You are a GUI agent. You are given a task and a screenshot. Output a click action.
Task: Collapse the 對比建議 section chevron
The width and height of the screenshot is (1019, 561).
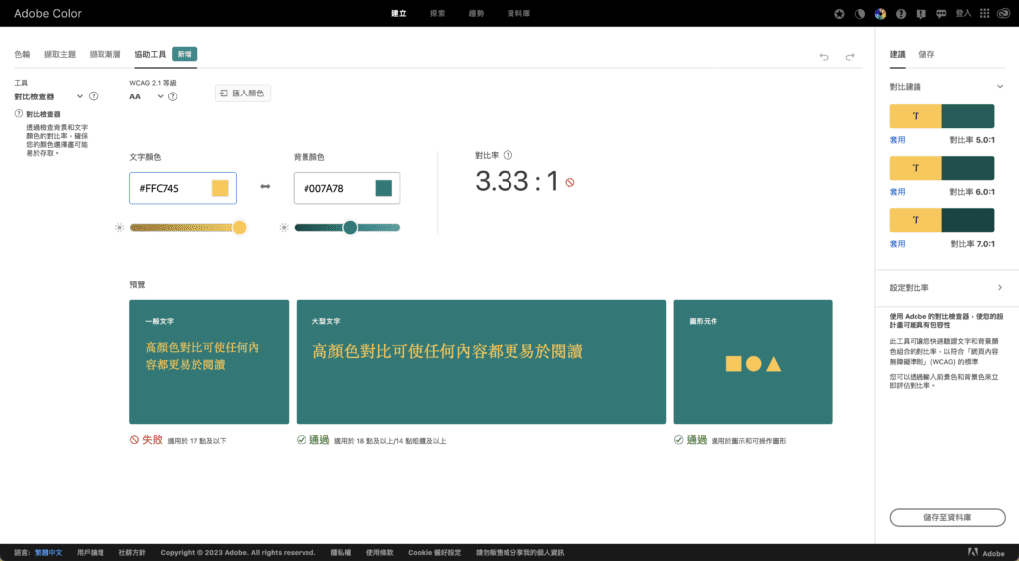(x=1000, y=86)
